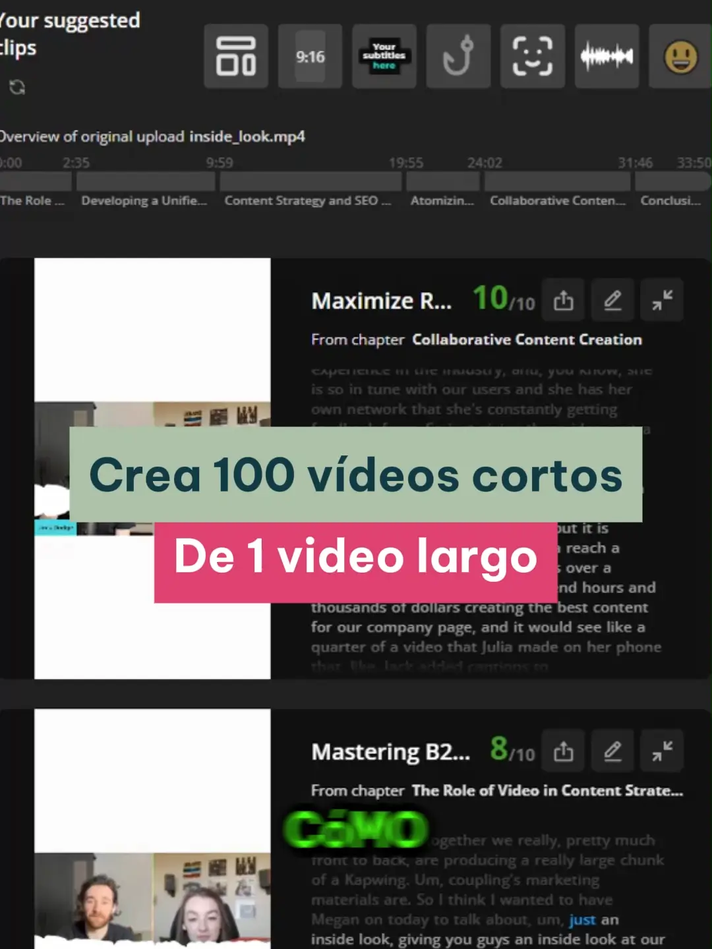This screenshot has height=949, width=712.
Task: Click the 'Maximize R...' clip title
Action: [382, 301]
